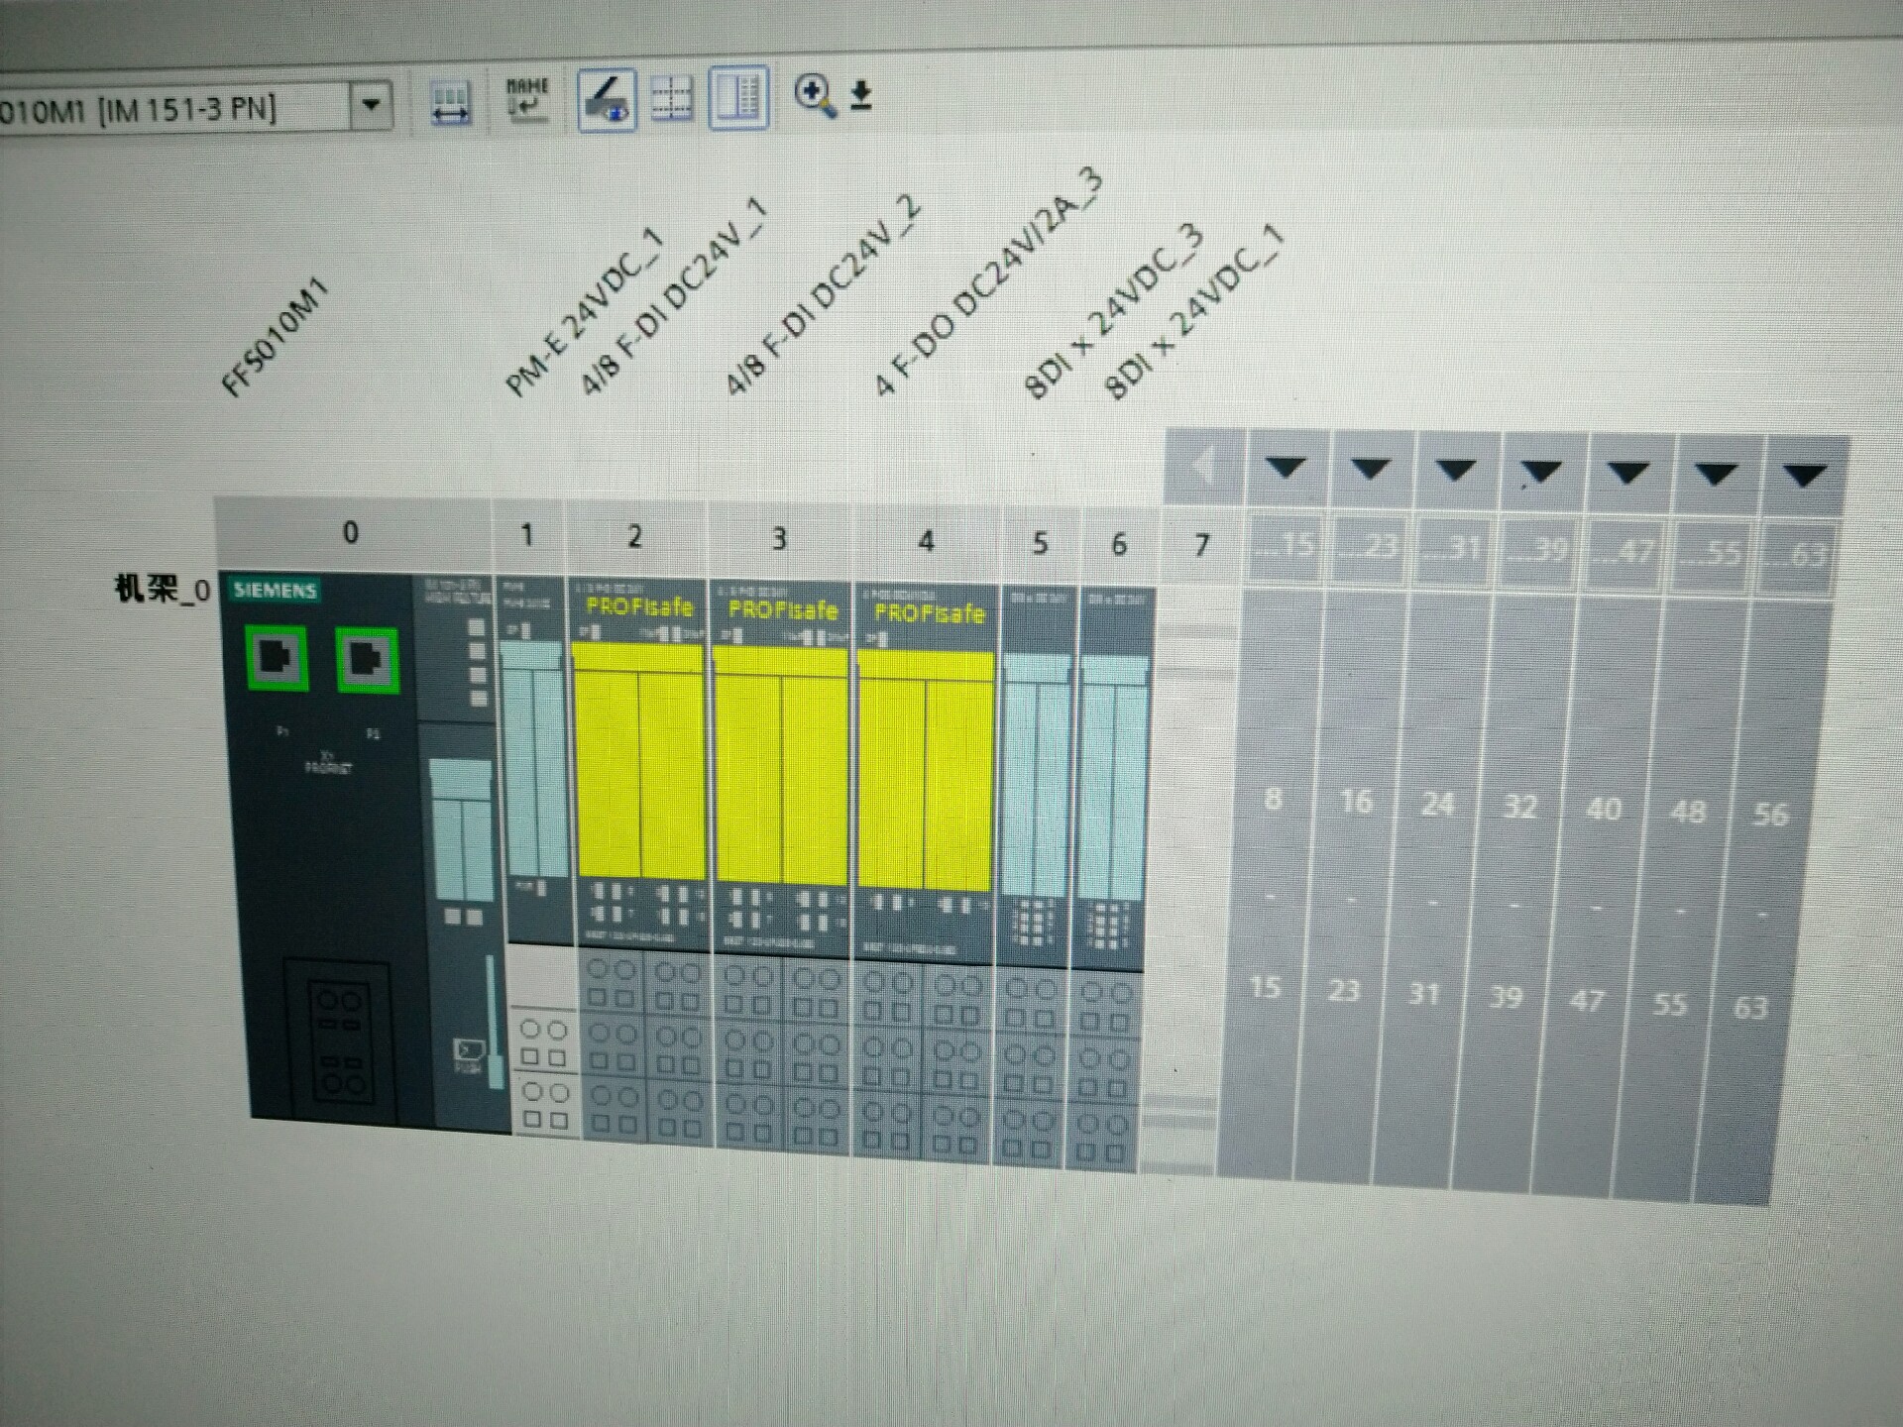The height and width of the screenshot is (1427, 1903).
Task: Expand the slots 8-15 group arrow
Action: 1286,466
